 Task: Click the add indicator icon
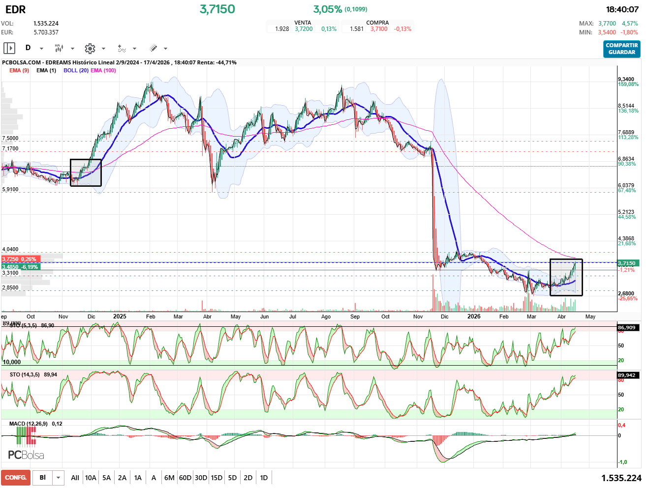click(122, 48)
